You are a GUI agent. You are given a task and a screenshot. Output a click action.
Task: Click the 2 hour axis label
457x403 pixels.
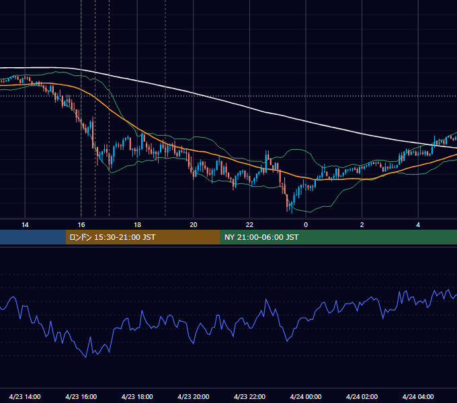tap(362, 225)
